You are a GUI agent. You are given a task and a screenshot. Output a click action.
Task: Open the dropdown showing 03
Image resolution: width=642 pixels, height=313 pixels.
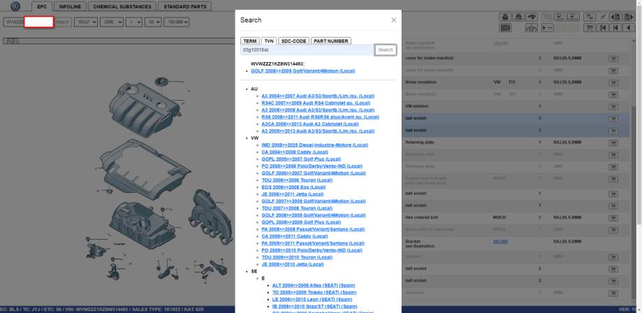tap(154, 22)
